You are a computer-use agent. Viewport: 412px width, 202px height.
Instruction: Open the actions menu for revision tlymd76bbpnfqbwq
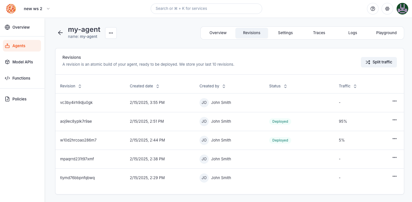pyautogui.click(x=394, y=176)
